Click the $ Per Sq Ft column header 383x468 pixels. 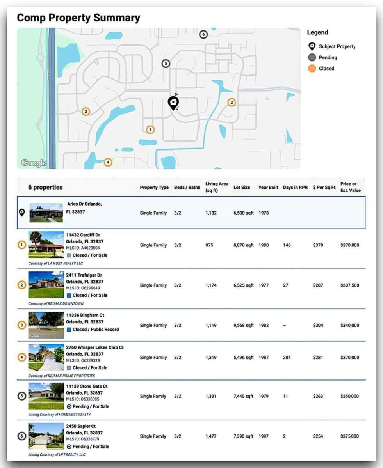coord(324,188)
